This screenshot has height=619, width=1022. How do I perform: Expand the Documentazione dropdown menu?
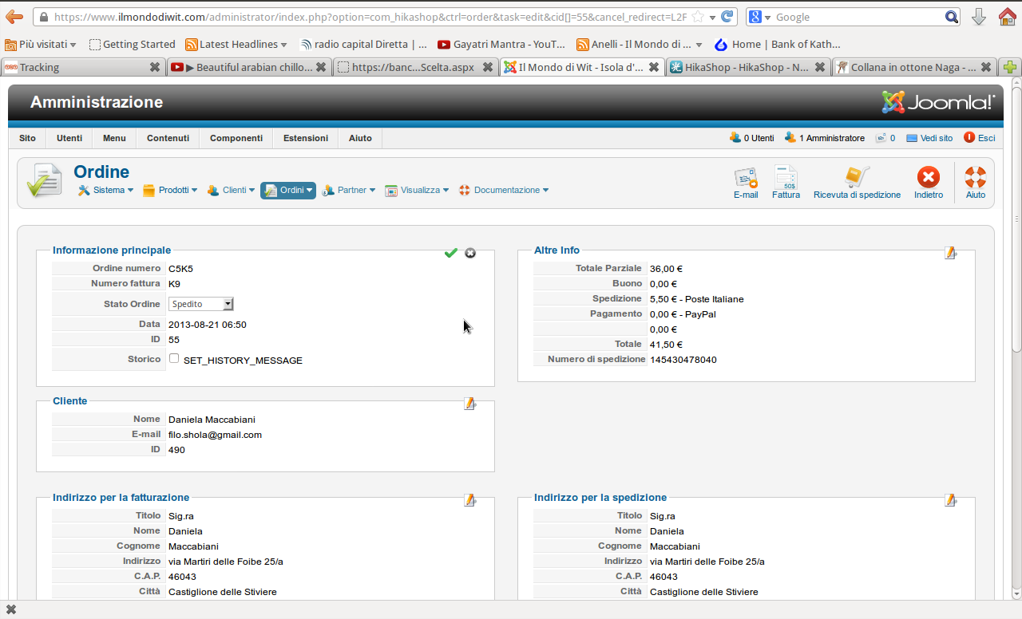tap(504, 191)
